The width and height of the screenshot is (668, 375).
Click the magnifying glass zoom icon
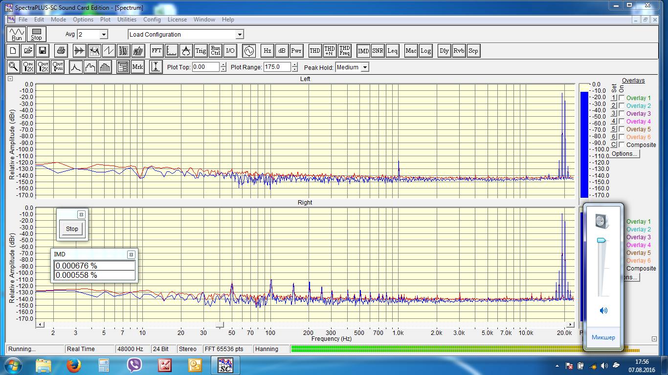13,67
